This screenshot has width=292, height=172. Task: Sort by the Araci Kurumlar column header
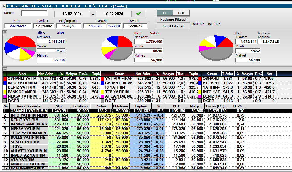pos(29,106)
